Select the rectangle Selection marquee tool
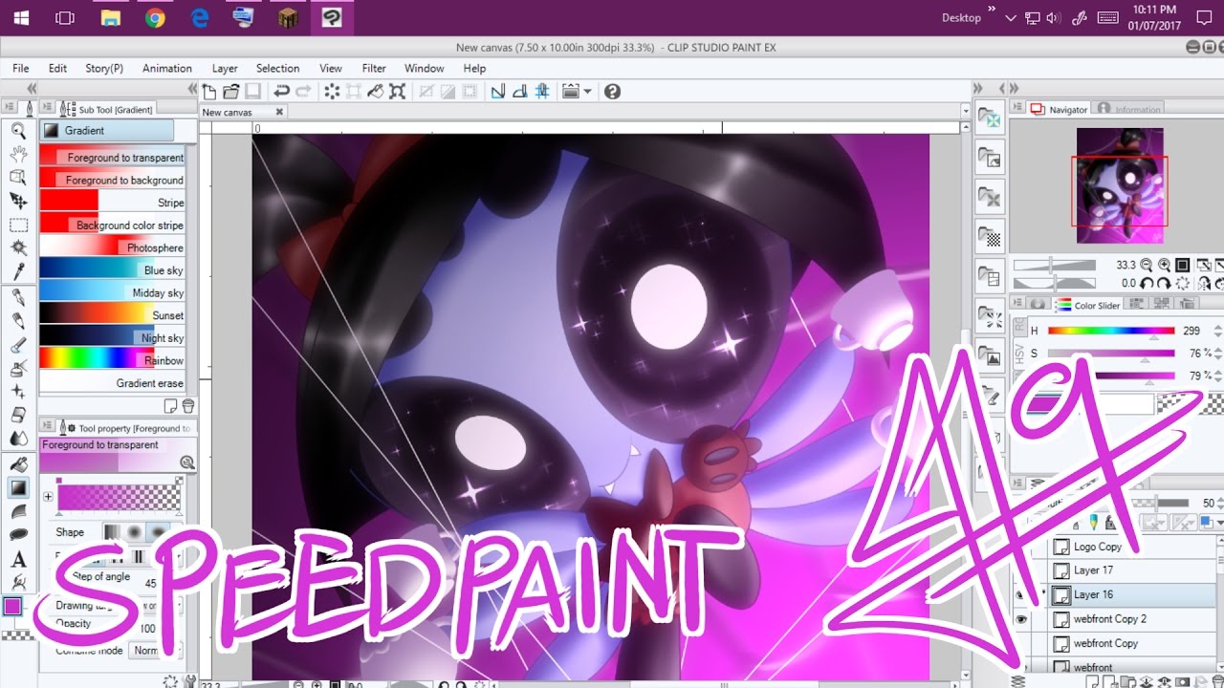This screenshot has width=1224, height=688. coord(18,225)
